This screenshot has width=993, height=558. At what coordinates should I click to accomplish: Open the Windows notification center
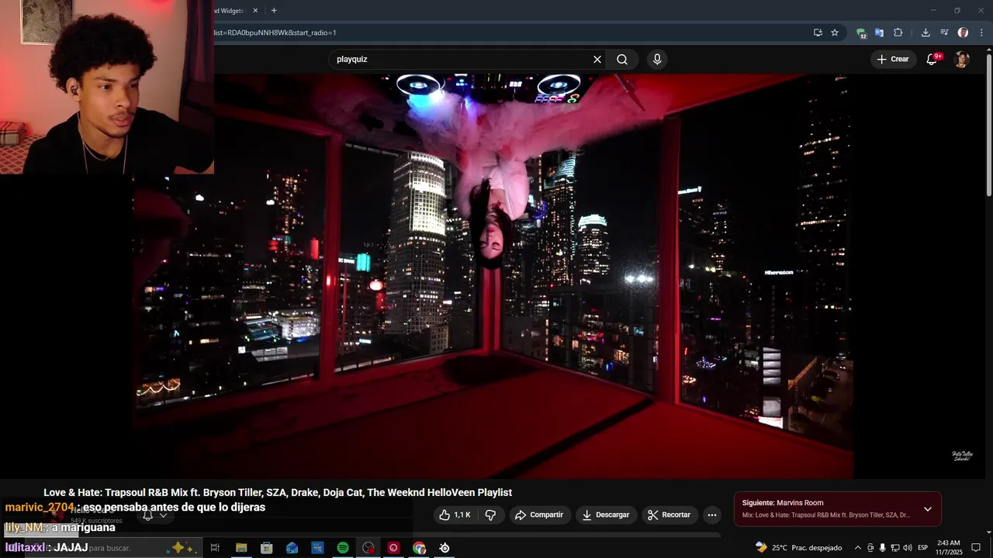coord(976,548)
